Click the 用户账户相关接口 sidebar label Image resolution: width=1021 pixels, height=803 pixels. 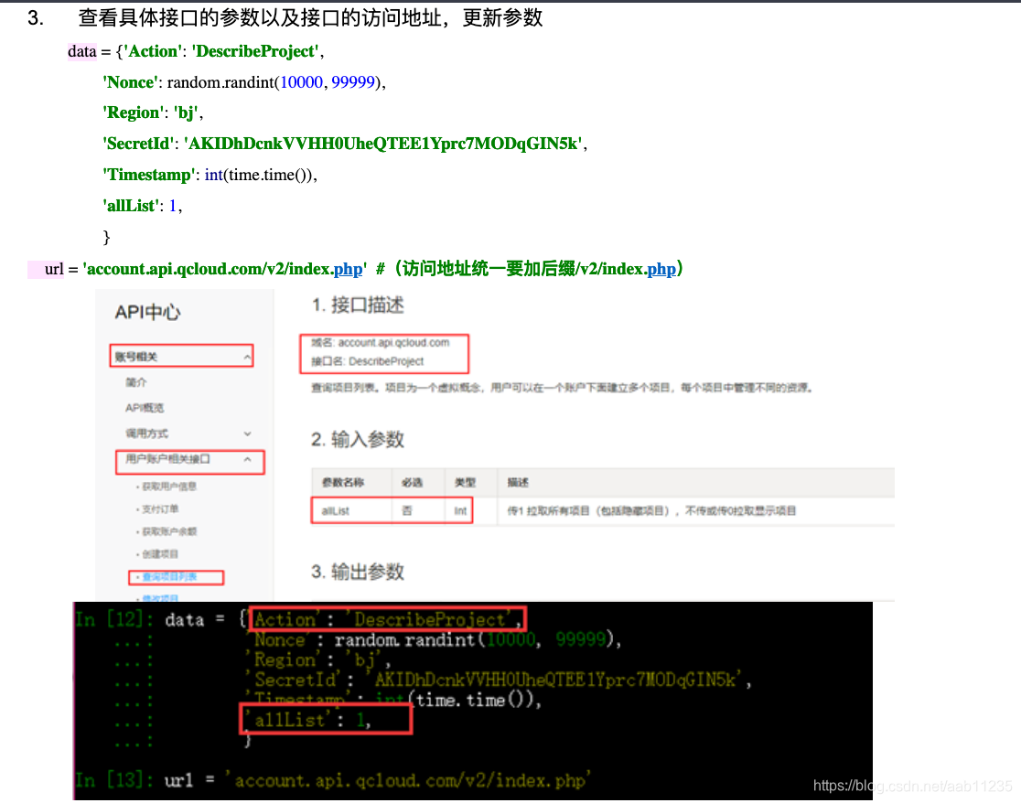coord(168,459)
